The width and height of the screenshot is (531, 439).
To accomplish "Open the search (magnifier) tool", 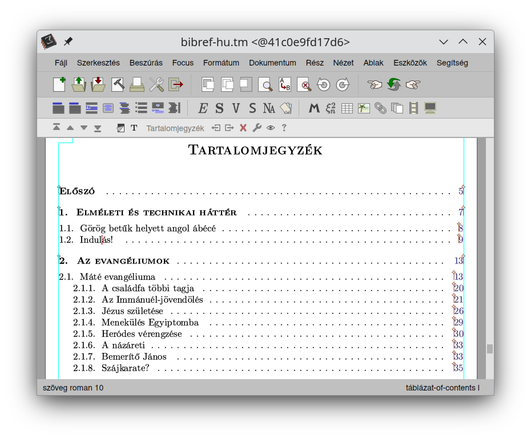I will (x=265, y=85).
